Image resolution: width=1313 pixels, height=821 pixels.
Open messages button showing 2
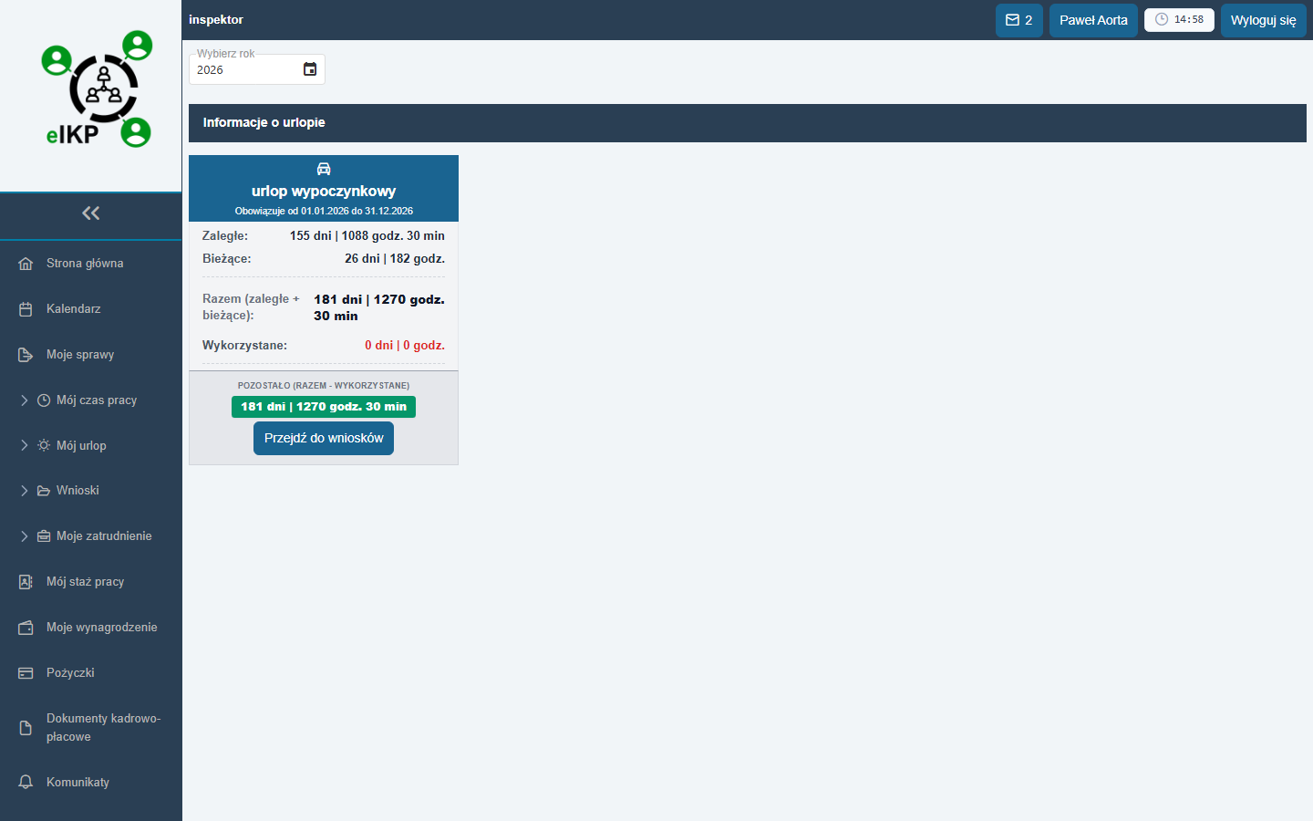point(1018,20)
